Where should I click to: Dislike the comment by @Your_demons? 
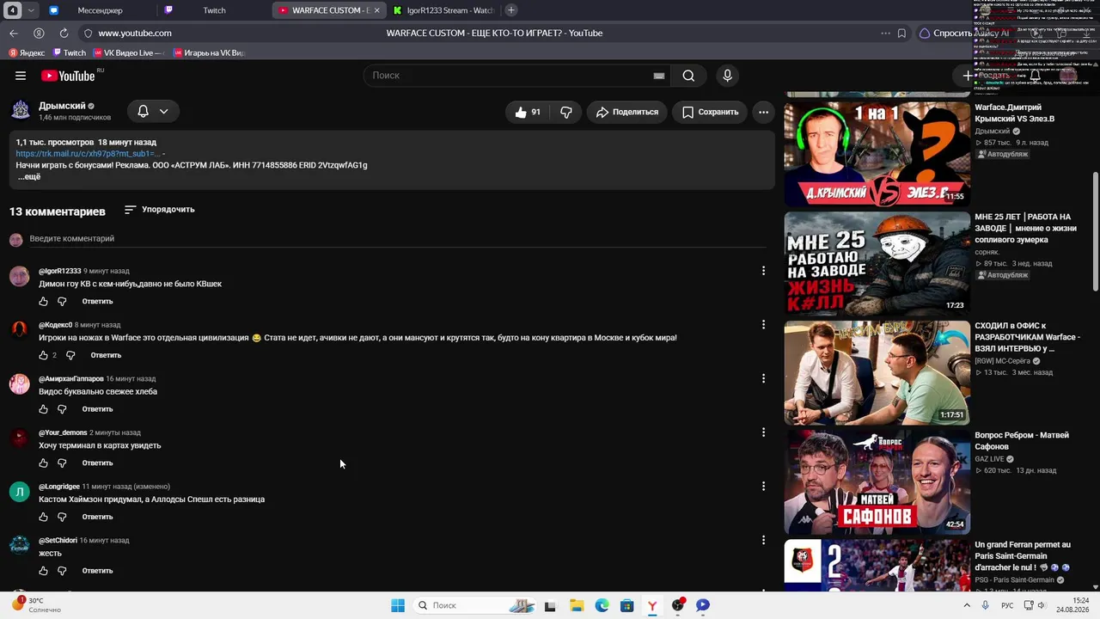point(62,463)
